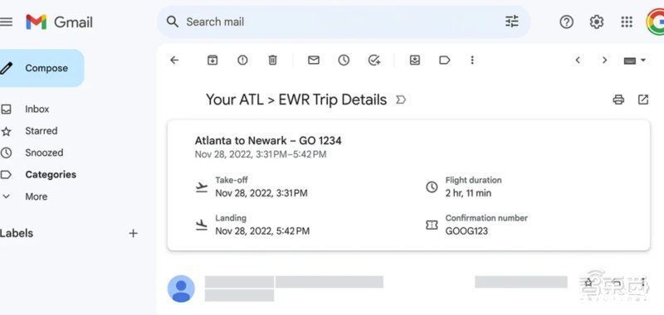This screenshot has width=664, height=315.
Task: Report this email as spam
Action: (x=242, y=60)
